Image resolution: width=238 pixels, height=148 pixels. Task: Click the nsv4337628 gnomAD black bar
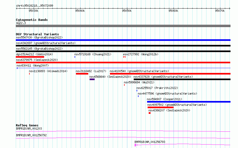point(182,79)
